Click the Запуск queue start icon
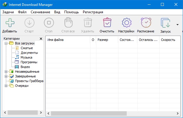The image size is (183, 118). pyautogui.click(x=166, y=23)
